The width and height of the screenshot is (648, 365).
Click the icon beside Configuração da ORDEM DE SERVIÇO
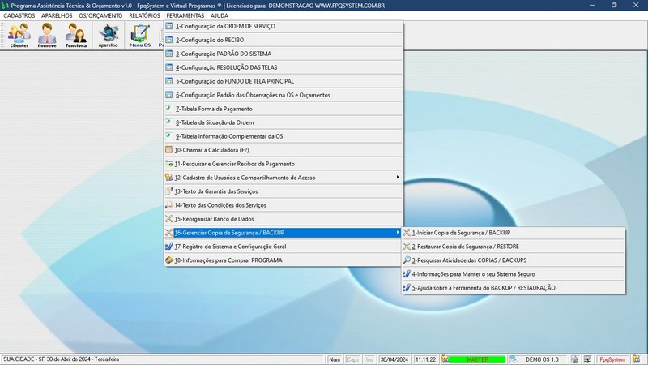pyautogui.click(x=169, y=26)
